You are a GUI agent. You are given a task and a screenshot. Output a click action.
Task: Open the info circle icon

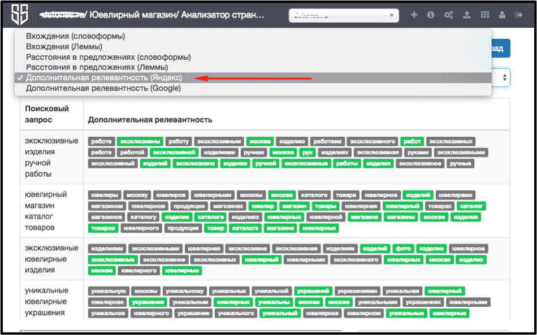click(431, 15)
